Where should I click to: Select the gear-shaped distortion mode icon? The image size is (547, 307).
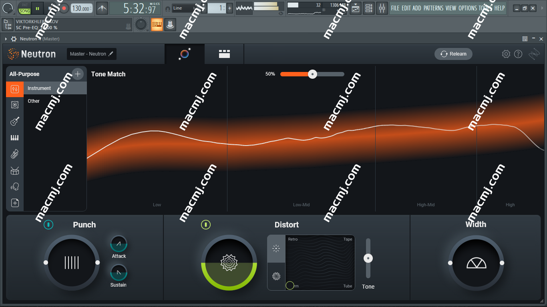276,276
